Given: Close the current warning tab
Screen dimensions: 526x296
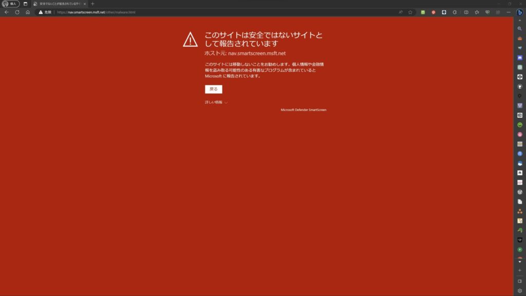Looking at the screenshot, I should [85, 4].
